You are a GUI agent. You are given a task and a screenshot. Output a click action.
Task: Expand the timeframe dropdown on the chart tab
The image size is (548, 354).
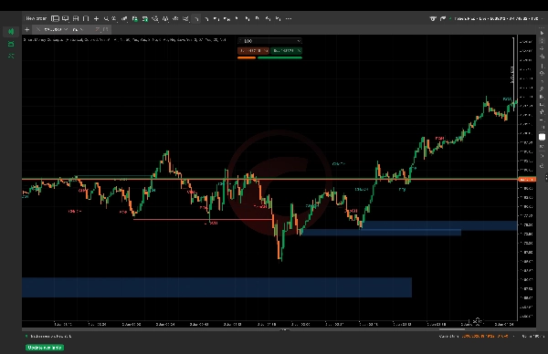click(x=82, y=30)
